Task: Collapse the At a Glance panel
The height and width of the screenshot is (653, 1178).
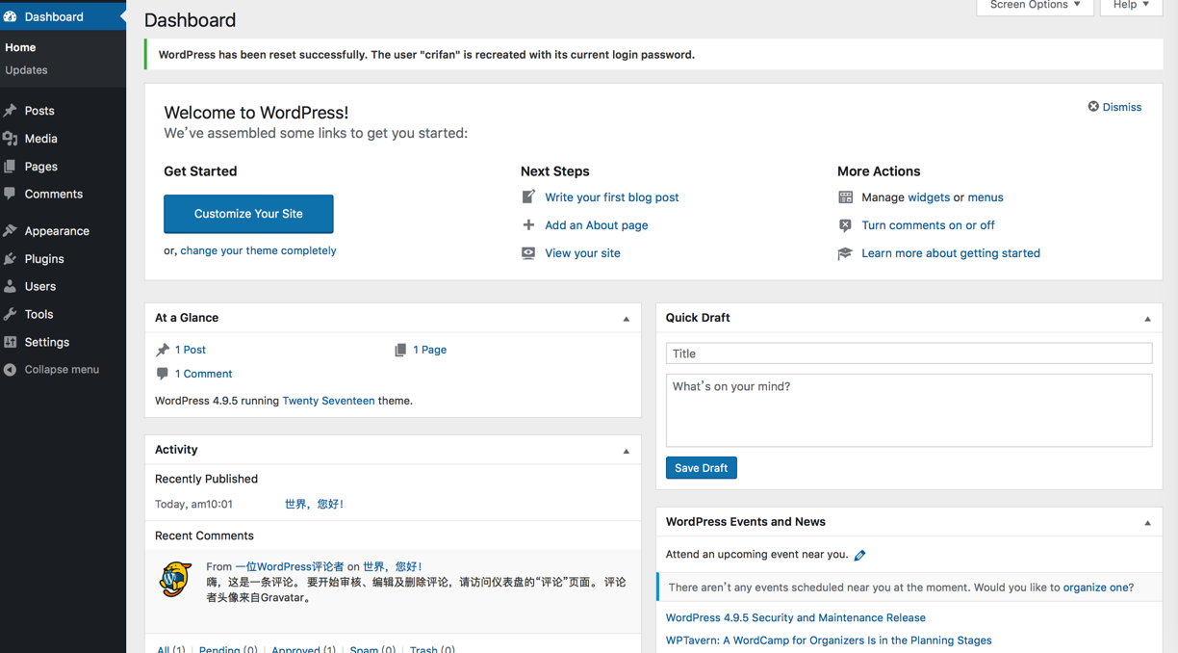Action: tap(626, 319)
